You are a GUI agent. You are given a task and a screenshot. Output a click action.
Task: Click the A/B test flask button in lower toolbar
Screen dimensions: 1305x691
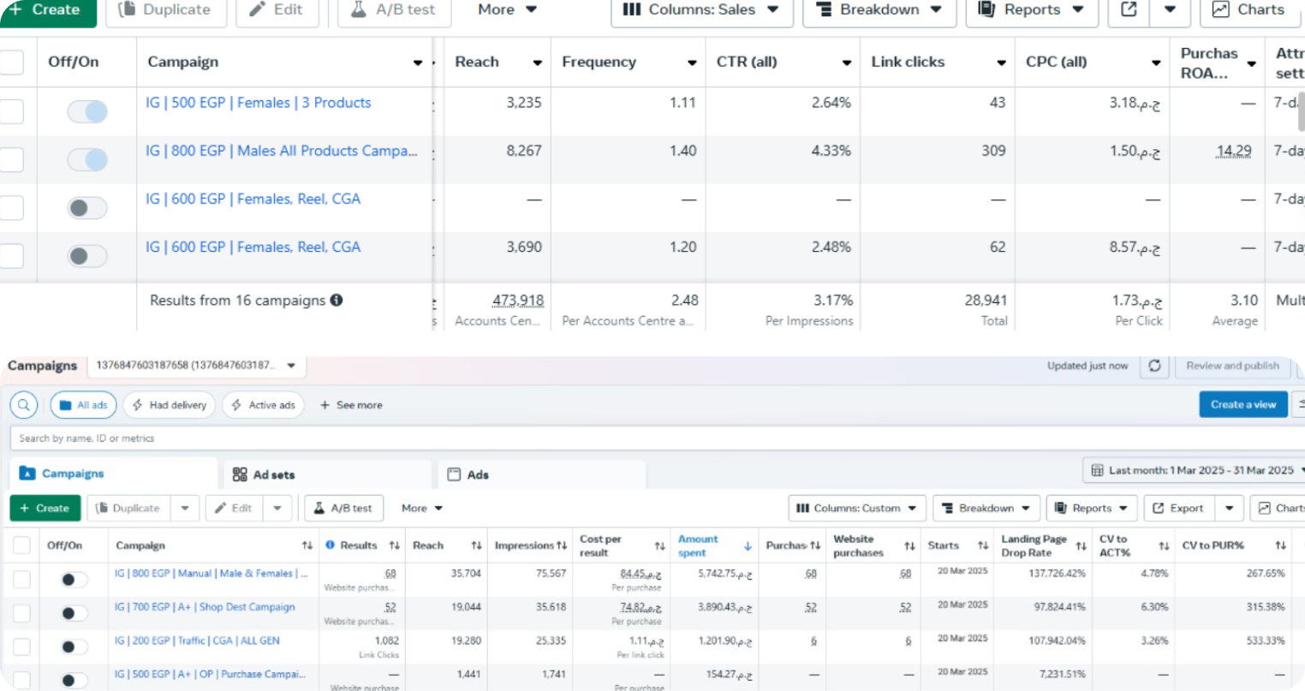(343, 508)
